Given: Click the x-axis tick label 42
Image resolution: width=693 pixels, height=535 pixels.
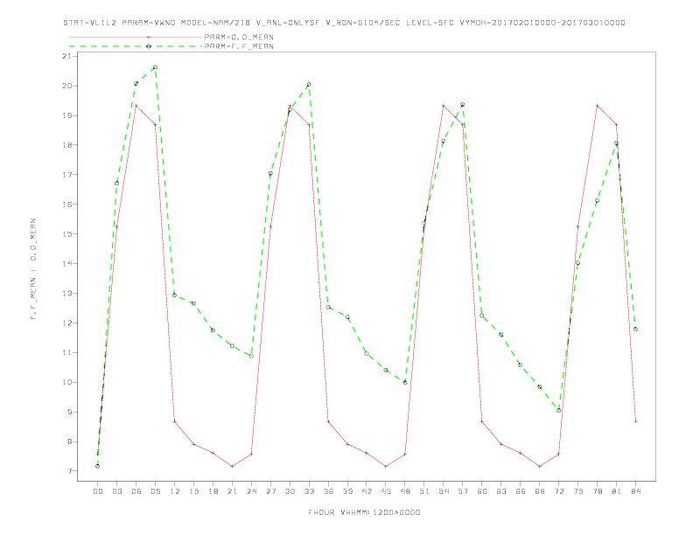Looking at the screenshot, I should click(367, 491).
